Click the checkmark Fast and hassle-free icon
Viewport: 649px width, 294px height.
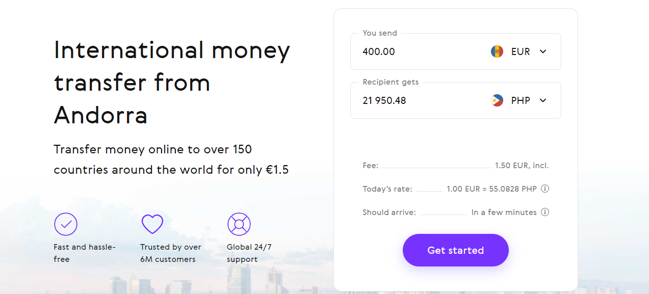66,224
